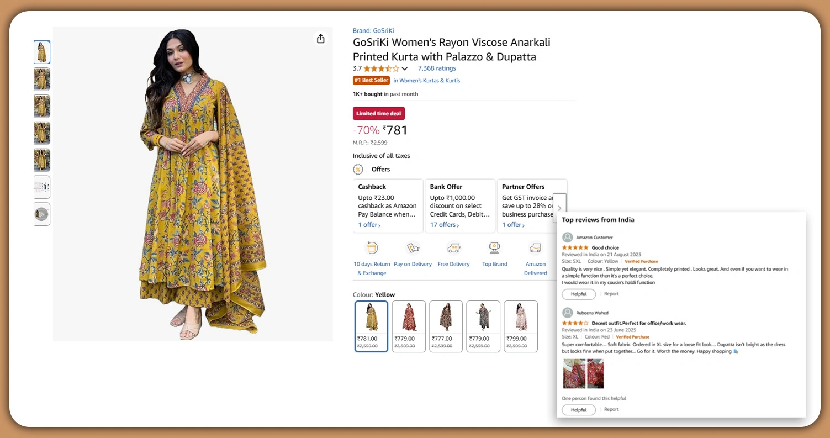This screenshot has width=830, height=438.
Task: Expand the star rating breakdown dropdown
Action: [405, 69]
